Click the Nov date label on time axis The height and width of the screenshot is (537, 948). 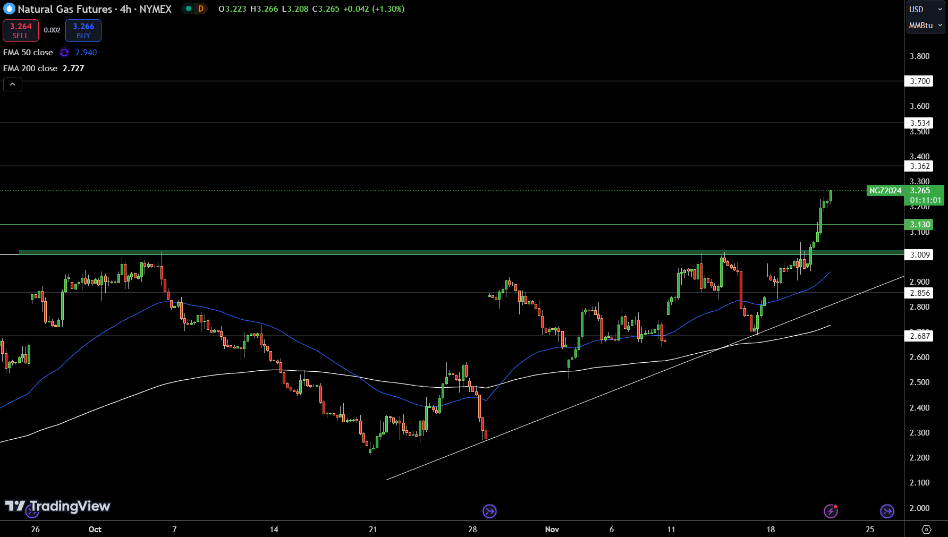point(552,529)
